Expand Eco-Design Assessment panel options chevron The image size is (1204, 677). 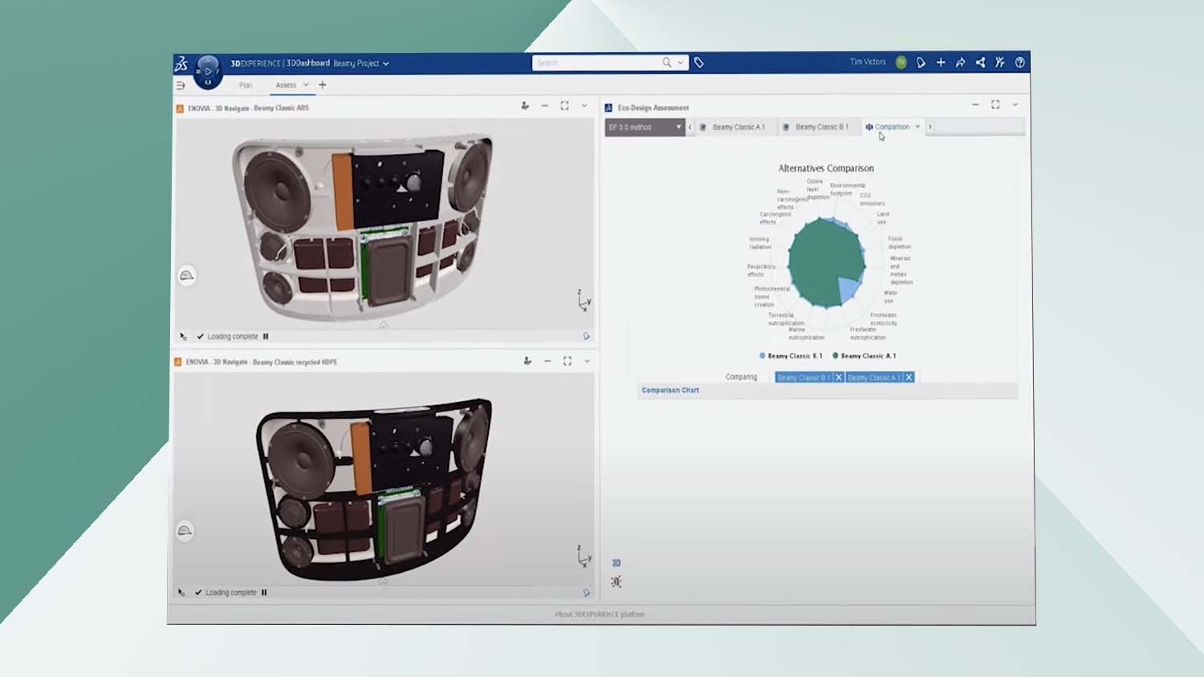pos(1015,105)
